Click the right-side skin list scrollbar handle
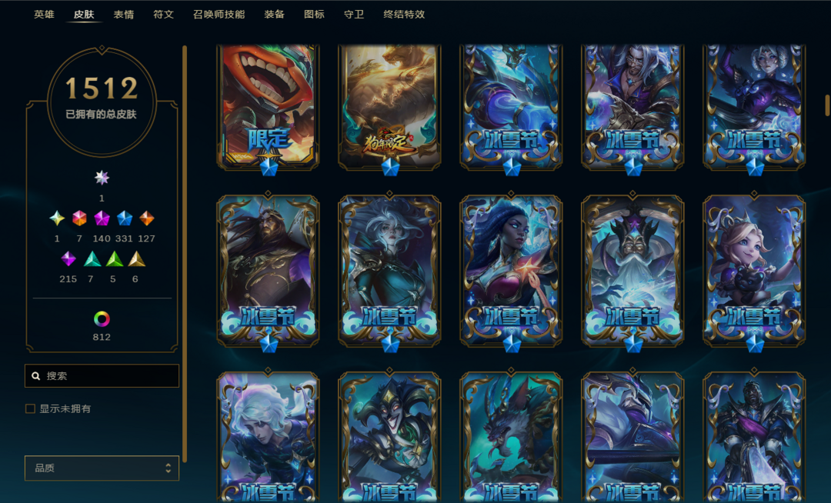This screenshot has width=831, height=503. [827, 105]
